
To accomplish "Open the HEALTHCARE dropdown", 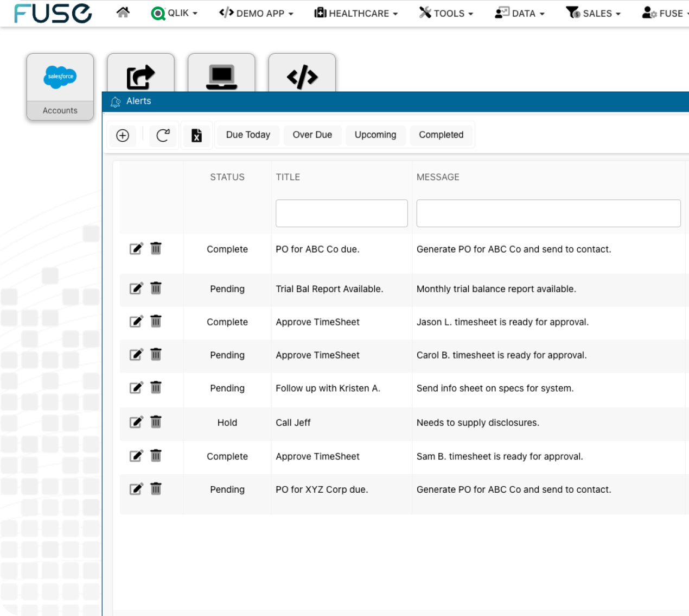I will point(356,13).
